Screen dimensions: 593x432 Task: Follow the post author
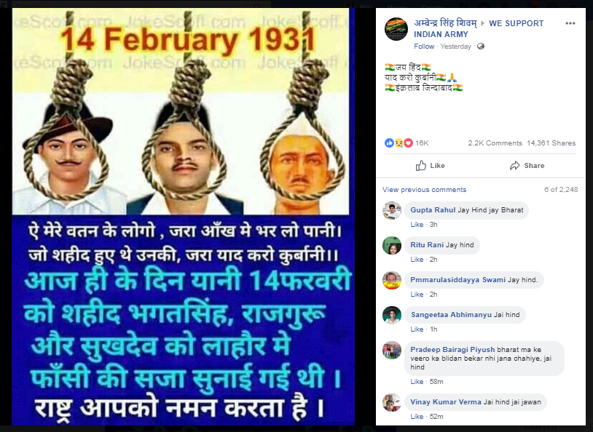424,47
